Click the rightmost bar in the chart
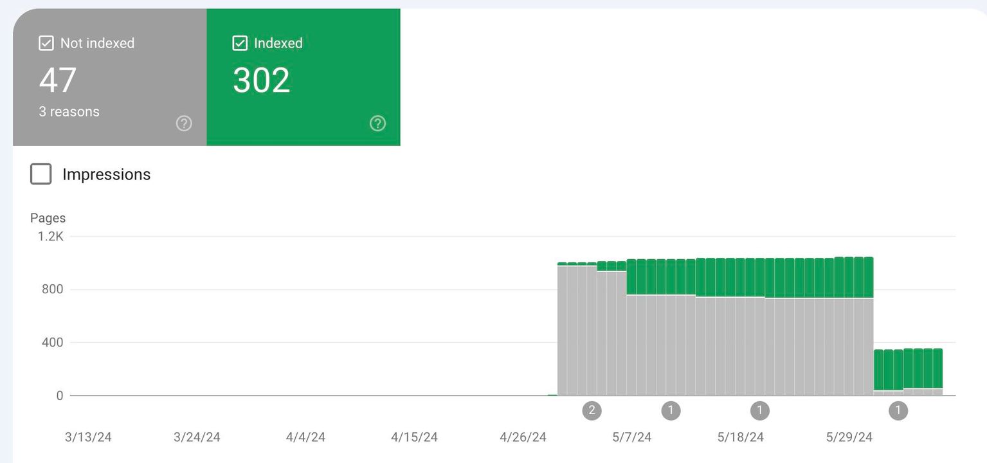987x463 pixels. point(937,373)
